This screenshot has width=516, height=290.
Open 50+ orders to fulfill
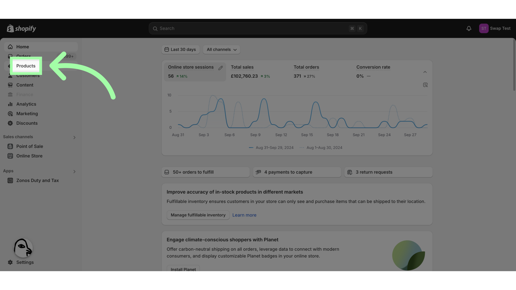click(206, 172)
